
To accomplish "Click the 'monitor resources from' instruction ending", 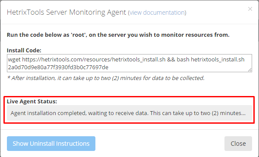I will pyautogui.click(x=195, y=35).
